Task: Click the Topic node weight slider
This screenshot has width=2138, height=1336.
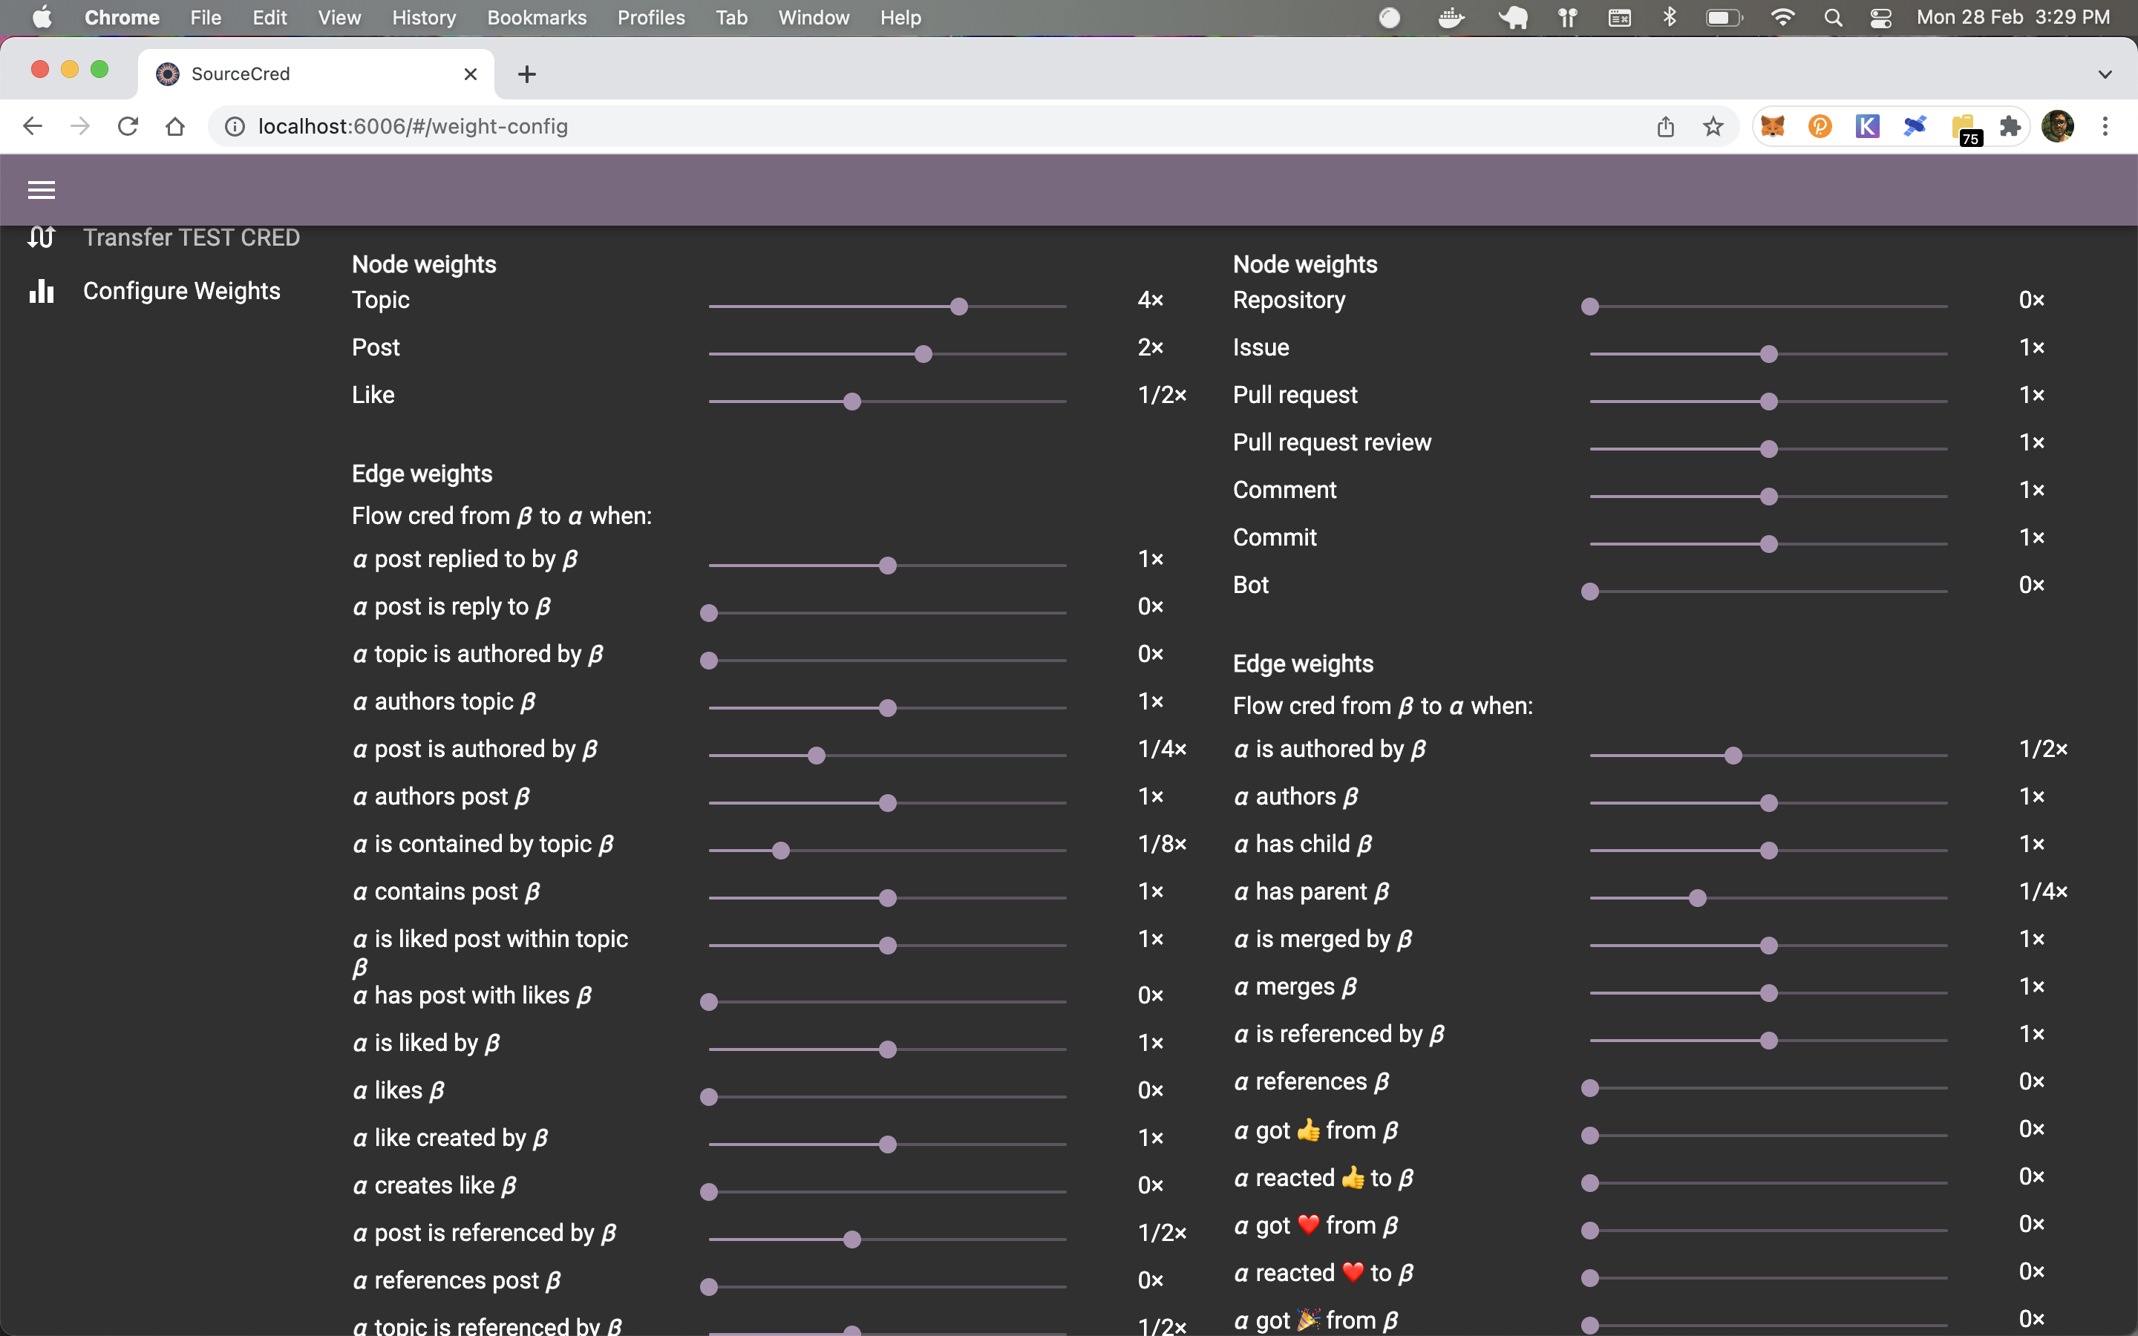Action: pos(958,306)
